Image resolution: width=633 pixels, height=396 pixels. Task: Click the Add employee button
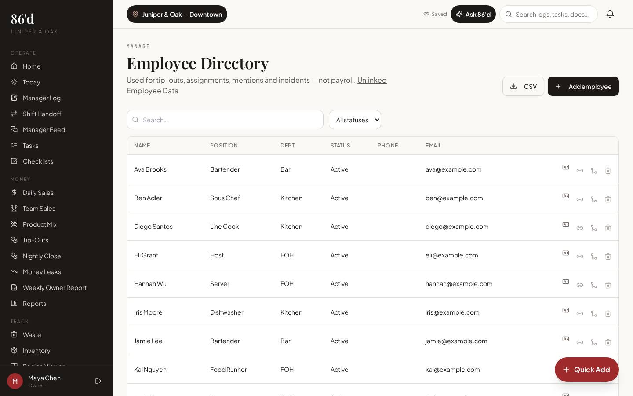(x=583, y=86)
